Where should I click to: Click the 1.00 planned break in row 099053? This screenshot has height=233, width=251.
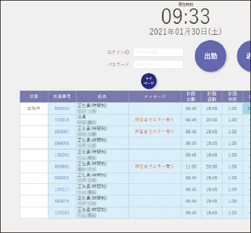(232, 178)
